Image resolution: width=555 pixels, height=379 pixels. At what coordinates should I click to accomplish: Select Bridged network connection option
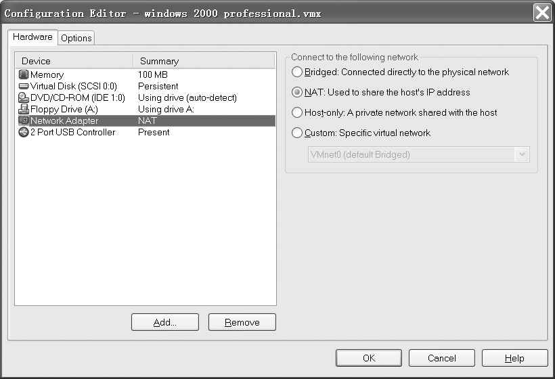pyautogui.click(x=297, y=72)
